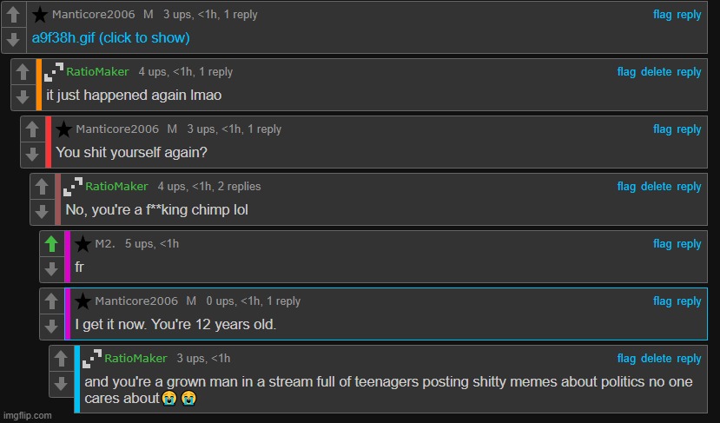Upvote RatioMaker's "f**king chimp" comment
Image resolution: width=720 pixels, height=423 pixels.
pyautogui.click(x=42, y=187)
